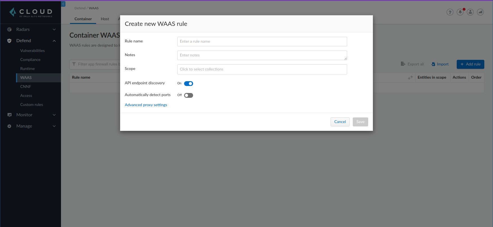
Task: Click the Notes text area
Action: click(262, 55)
